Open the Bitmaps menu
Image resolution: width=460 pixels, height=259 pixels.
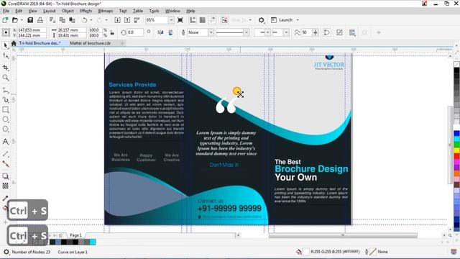(106, 11)
